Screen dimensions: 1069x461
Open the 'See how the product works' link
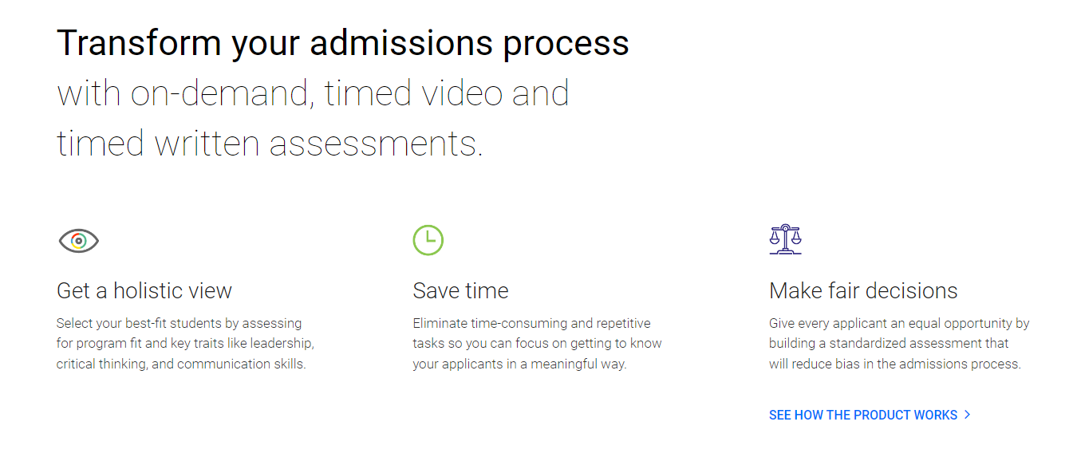(863, 415)
